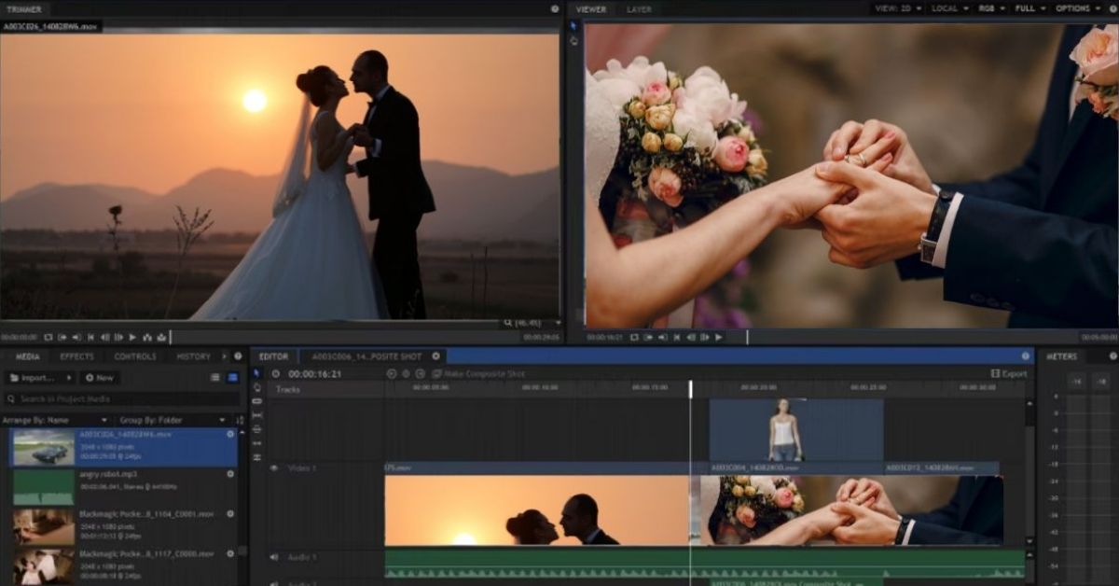
Task: Open the Arrange By: Name dropdown
Action: tap(56, 421)
